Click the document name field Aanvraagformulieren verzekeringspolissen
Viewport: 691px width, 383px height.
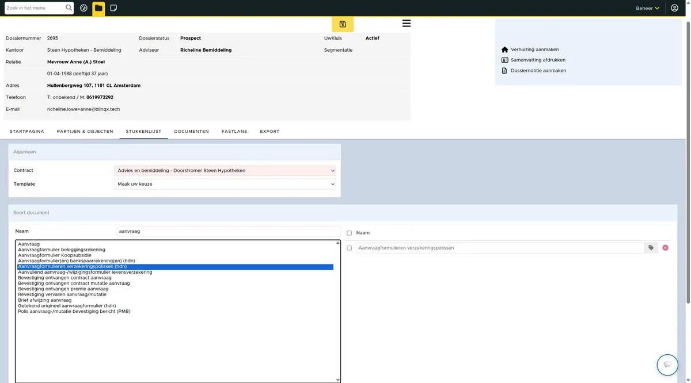point(500,248)
